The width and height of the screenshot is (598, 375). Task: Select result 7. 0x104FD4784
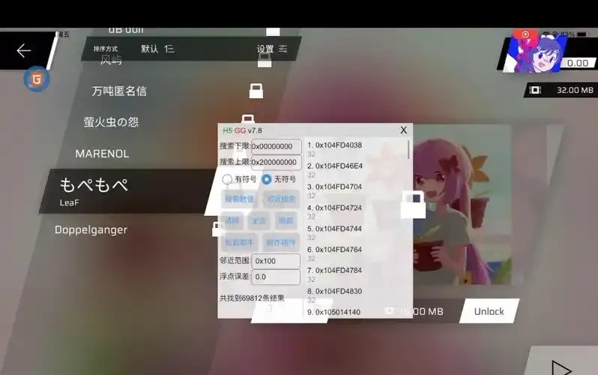coord(334,270)
